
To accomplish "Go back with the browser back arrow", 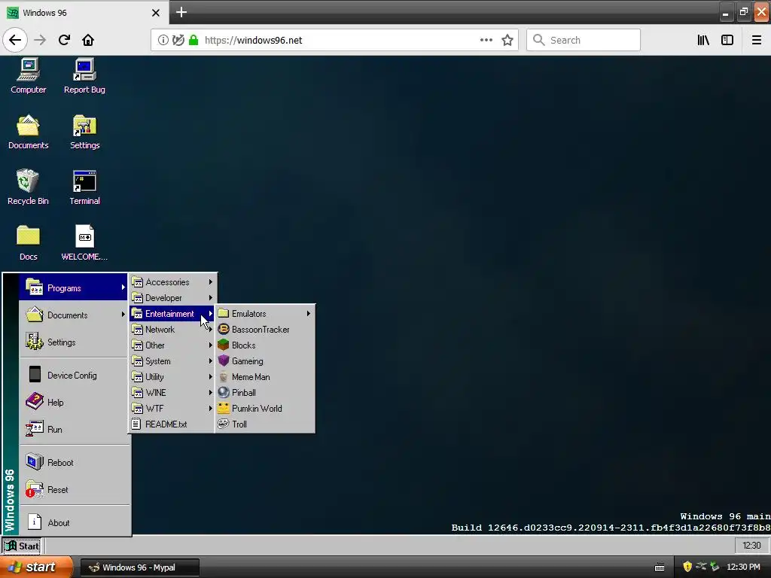I will pos(15,40).
